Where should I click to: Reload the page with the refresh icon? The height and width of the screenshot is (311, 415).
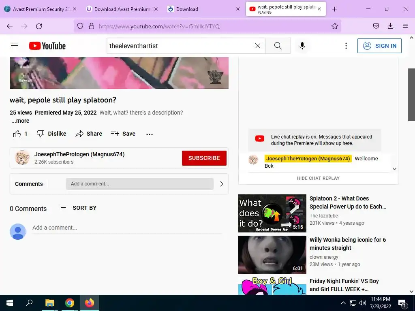[x=39, y=26]
